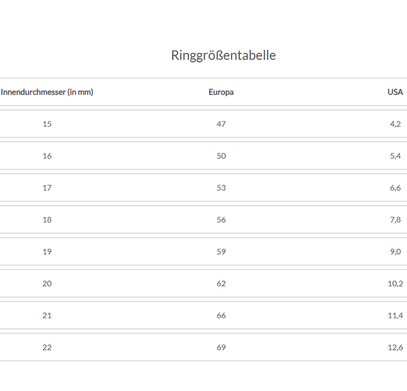This screenshot has height=391, width=407.
Task: Click the USA column header
Action: (395, 92)
